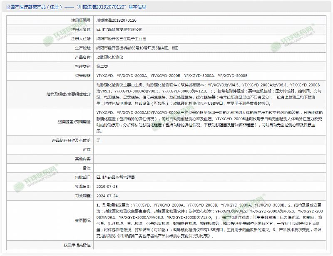Click the 注册人住所 row label
The height and width of the screenshot is (256, 333).
point(81,39)
